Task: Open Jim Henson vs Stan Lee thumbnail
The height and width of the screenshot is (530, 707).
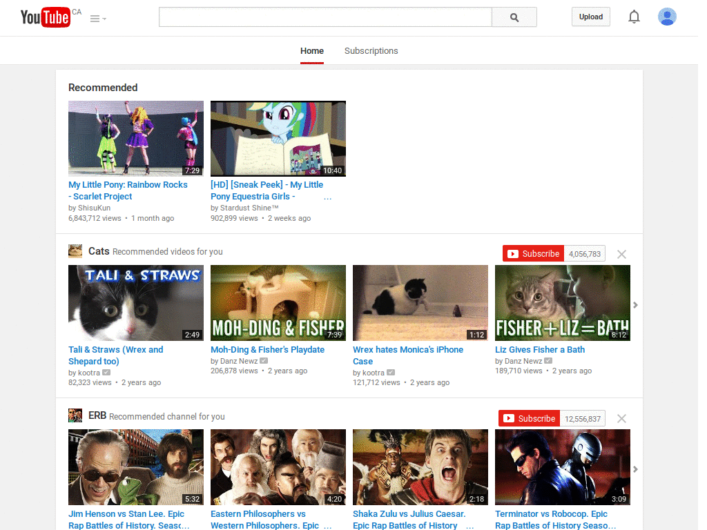Action: click(136, 467)
